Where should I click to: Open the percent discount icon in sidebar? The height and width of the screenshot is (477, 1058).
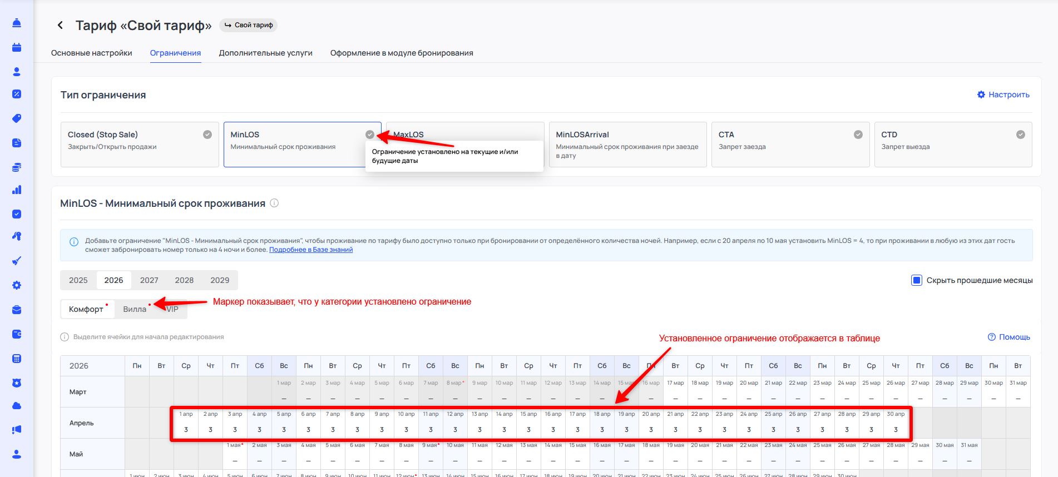pos(17,94)
